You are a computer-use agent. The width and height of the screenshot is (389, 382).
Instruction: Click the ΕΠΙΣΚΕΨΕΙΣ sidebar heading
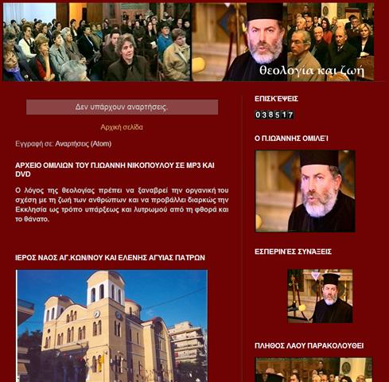point(276,99)
